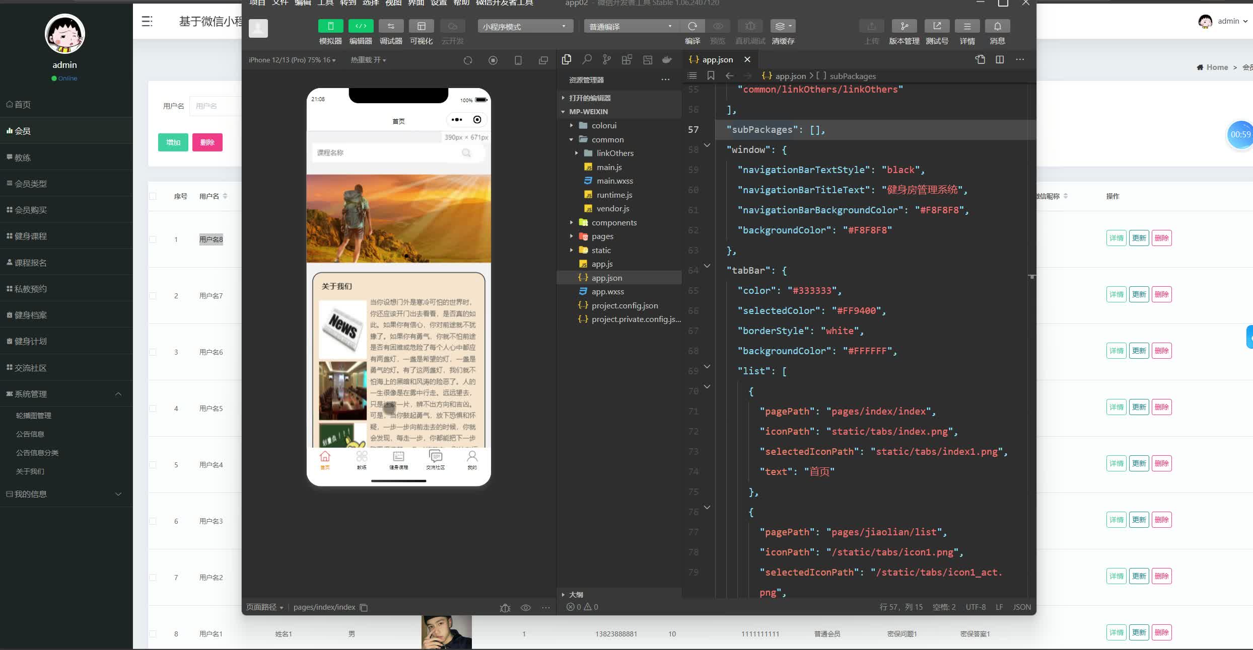Open the 健身课程 sidebar menu item
1253x650 pixels.
30,236
